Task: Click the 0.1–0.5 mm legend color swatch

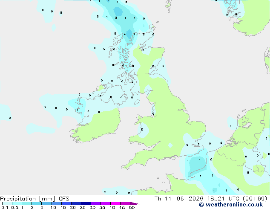Action: (7, 203)
